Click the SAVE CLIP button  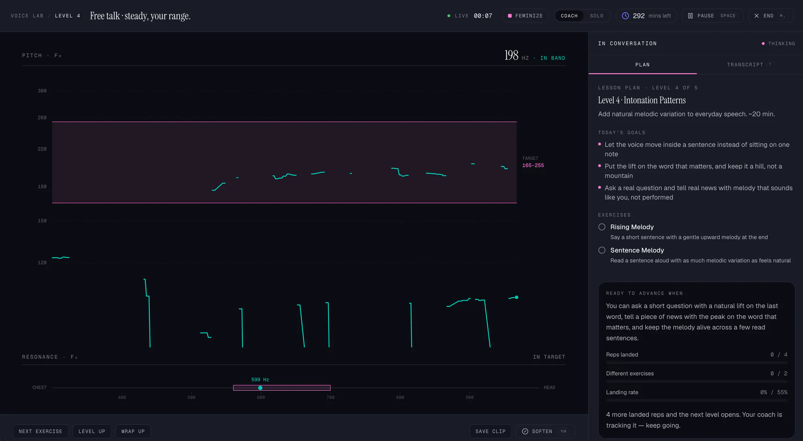coord(491,431)
